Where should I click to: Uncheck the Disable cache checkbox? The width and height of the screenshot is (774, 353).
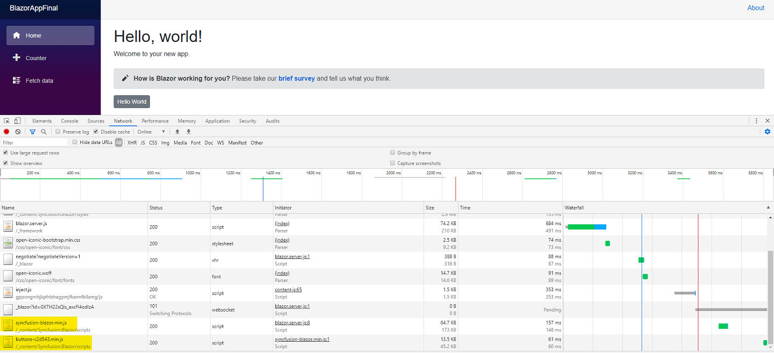point(96,132)
